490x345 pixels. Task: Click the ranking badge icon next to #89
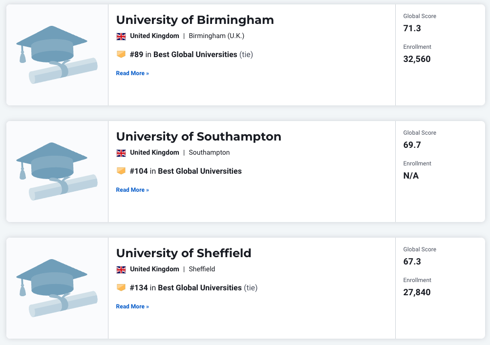pyautogui.click(x=121, y=54)
